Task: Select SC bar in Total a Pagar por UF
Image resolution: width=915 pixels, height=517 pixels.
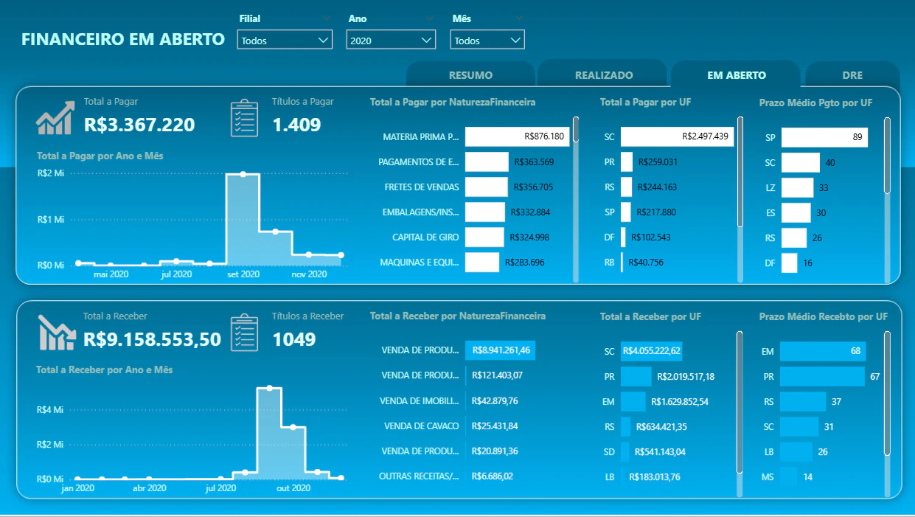Action: (677, 136)
